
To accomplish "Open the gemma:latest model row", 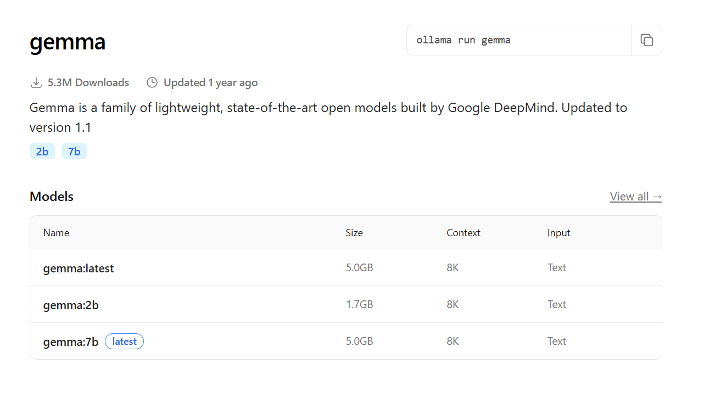I will (346, 267).
